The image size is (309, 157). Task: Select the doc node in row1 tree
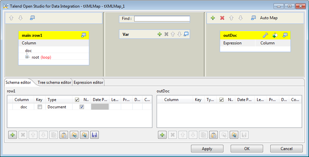(28, 51)
